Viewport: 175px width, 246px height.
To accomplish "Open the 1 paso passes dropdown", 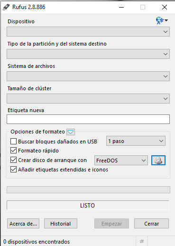I will point(136,141).
